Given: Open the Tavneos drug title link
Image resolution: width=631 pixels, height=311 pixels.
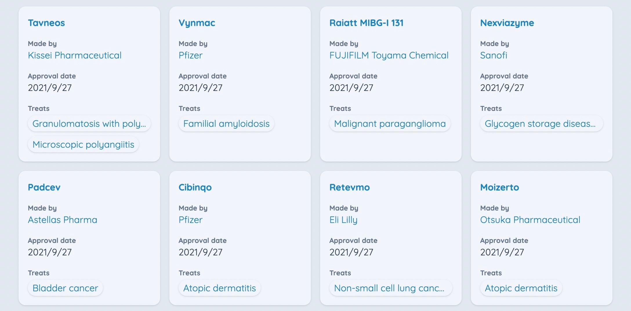Looking at the screenshot, I should (x=46, y=23).
